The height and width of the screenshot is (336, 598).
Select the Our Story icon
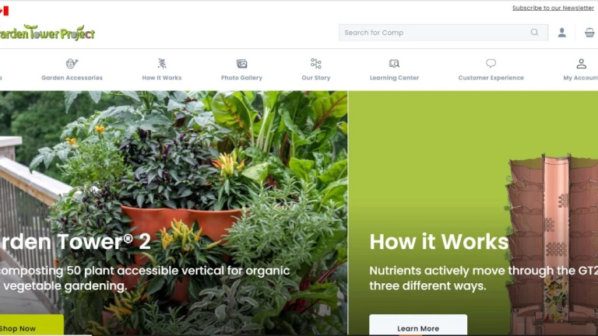[316, 63]
